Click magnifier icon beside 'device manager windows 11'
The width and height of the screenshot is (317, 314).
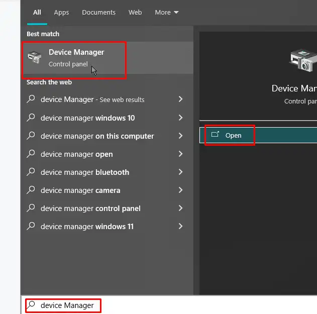[x=31, y=227]
